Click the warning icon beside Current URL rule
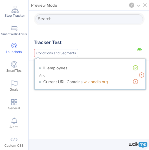The image size is (149, 150). coord(135,82)
